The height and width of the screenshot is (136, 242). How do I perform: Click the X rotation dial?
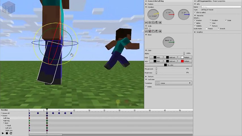pos(153,15)
